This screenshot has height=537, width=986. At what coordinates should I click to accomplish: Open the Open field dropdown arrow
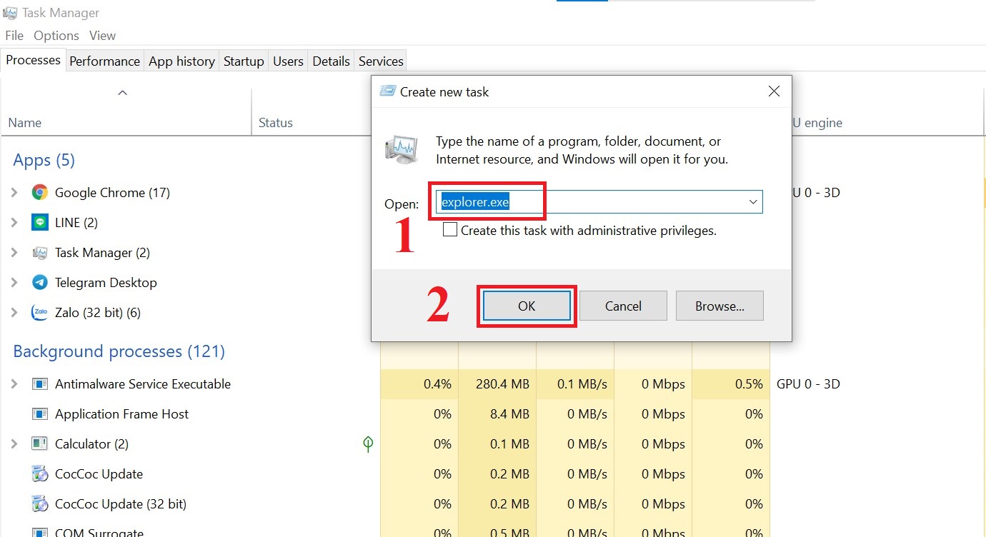[x=753, y=202]
